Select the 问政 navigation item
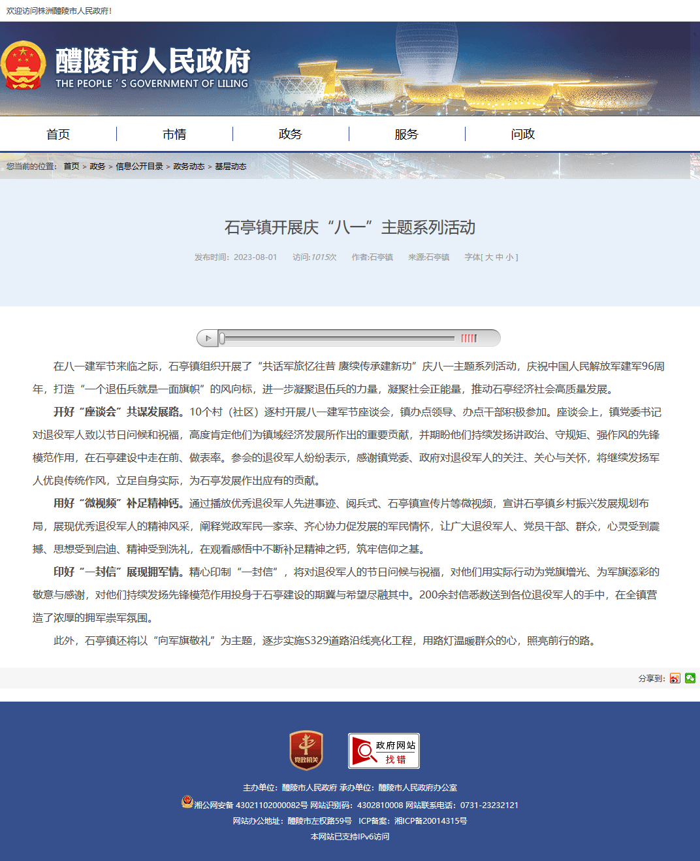The image size is (700, 861). coord(523,134)
